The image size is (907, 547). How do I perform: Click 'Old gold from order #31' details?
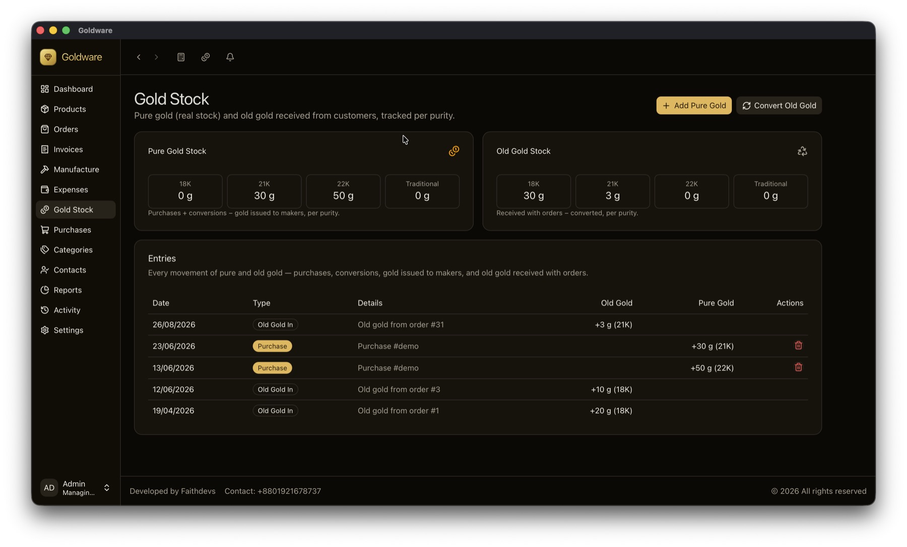tap(401, 325)
